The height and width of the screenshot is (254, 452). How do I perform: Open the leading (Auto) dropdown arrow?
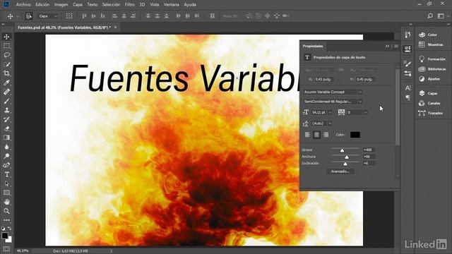coord(330,123)
